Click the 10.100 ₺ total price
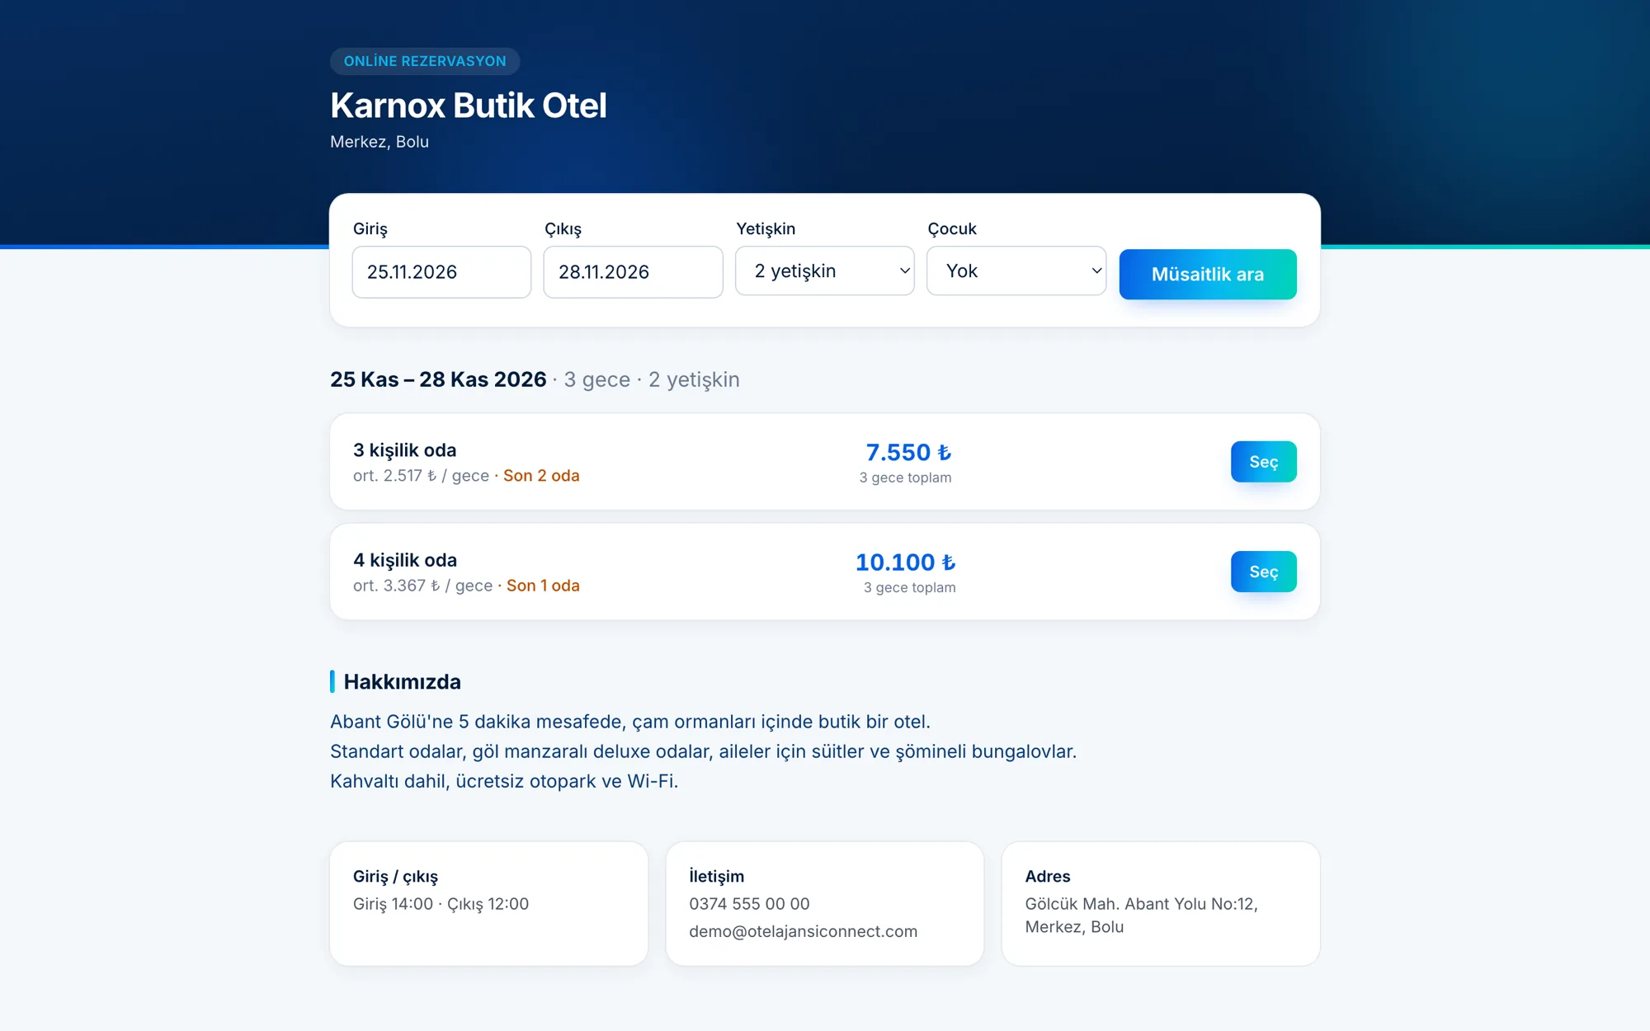The image size is (1650, 1031). 906,562
